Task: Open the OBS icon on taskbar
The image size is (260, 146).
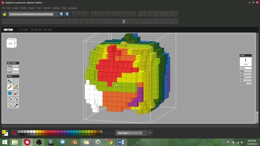Action: pos(39,142)
